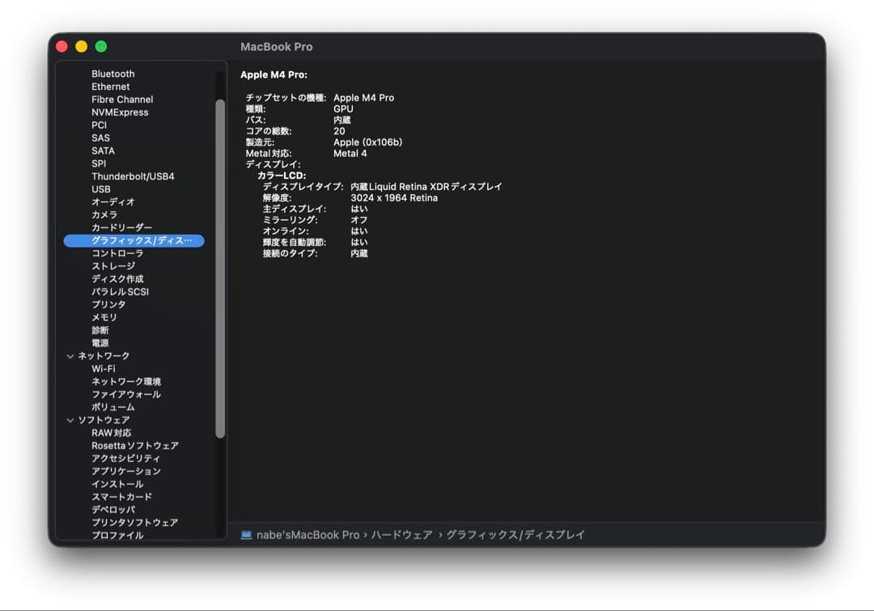Select Ethernet in the sidebar
The image size is (874, 611).
[x=110, y=87]
